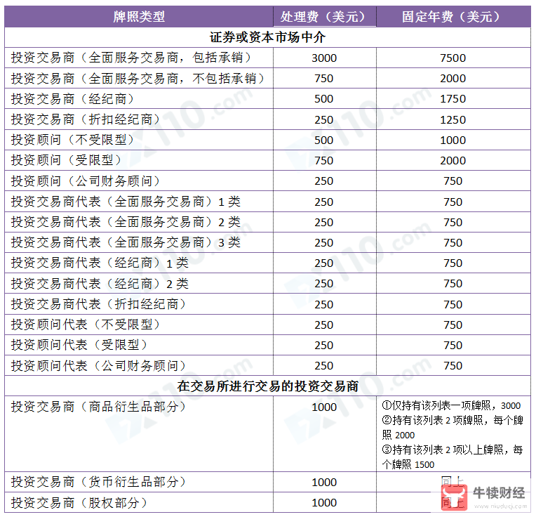Select 投资顾问代表（公司财务顾问） row label
Viewport: 536px width, 517px height.
[x=100, y=366]
